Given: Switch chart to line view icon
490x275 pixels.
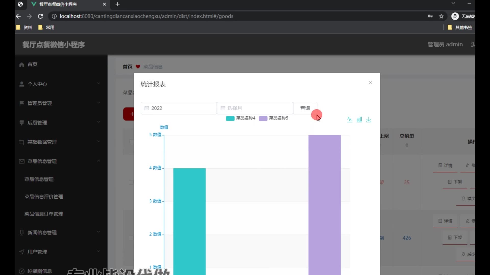Looking at the screenshot, I should [x=350, y=119].
